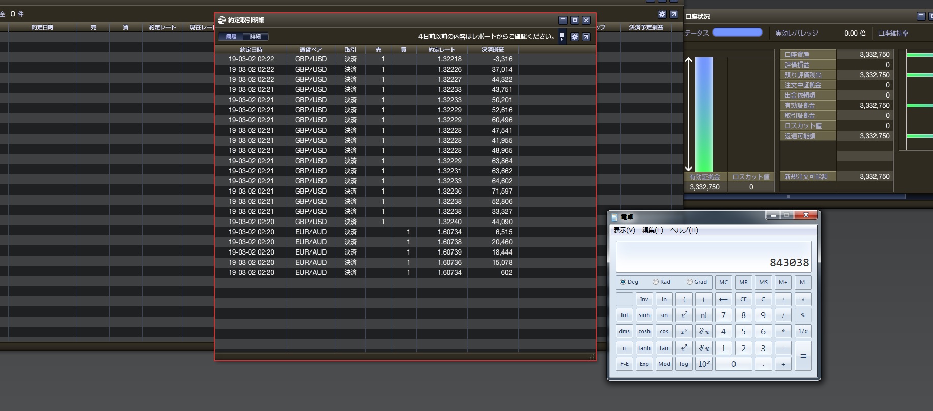Image resolution: width=933 pixels, height=411 pixels.
Task: Click the MC memory clear key
Action: point(723,282)
